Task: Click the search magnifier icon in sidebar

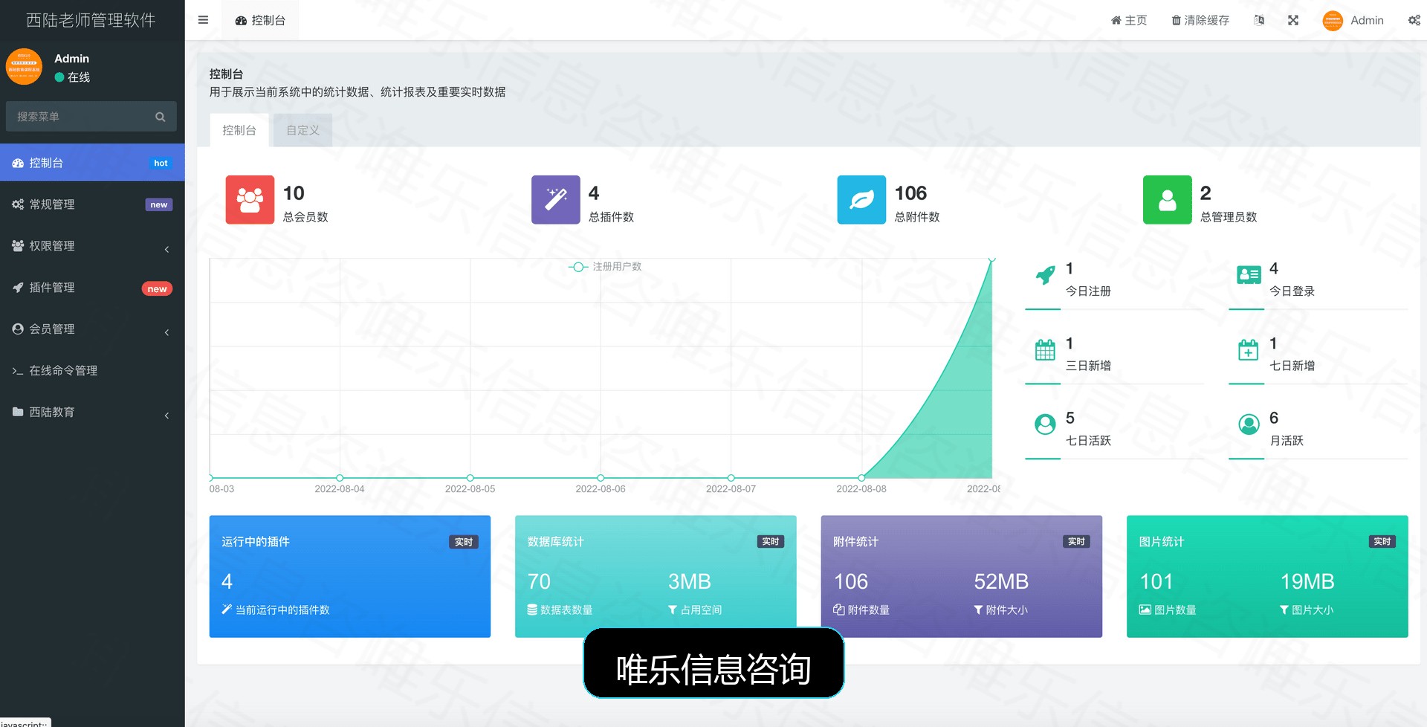Action: coord(160,117)
